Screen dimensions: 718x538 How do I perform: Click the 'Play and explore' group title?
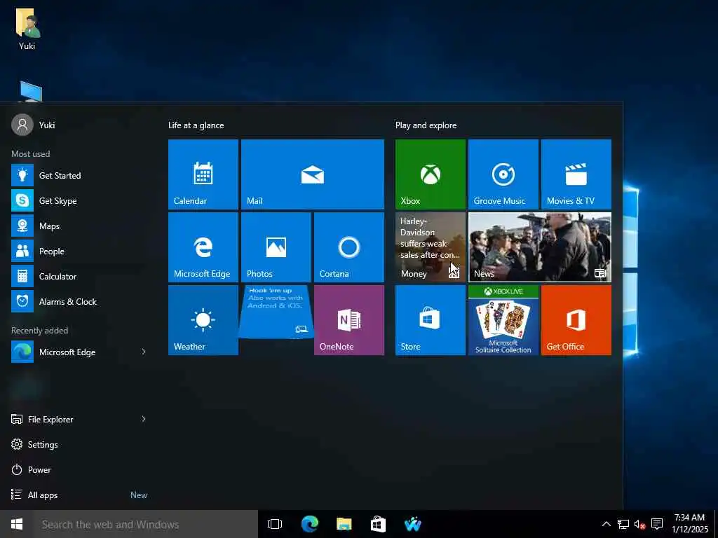pyautogui.click(x=426, y=125)
